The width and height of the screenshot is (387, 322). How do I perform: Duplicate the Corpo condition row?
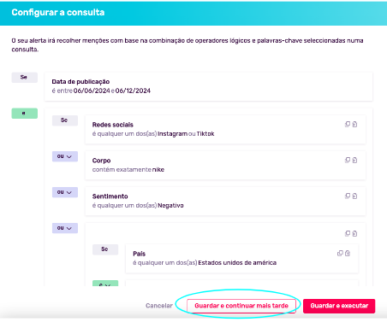(x=348, y=160)
